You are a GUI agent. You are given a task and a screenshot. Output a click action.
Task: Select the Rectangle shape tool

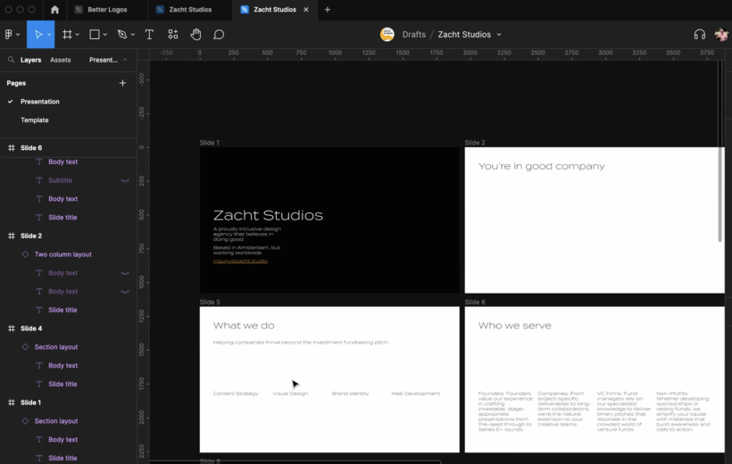pos(95,34)
